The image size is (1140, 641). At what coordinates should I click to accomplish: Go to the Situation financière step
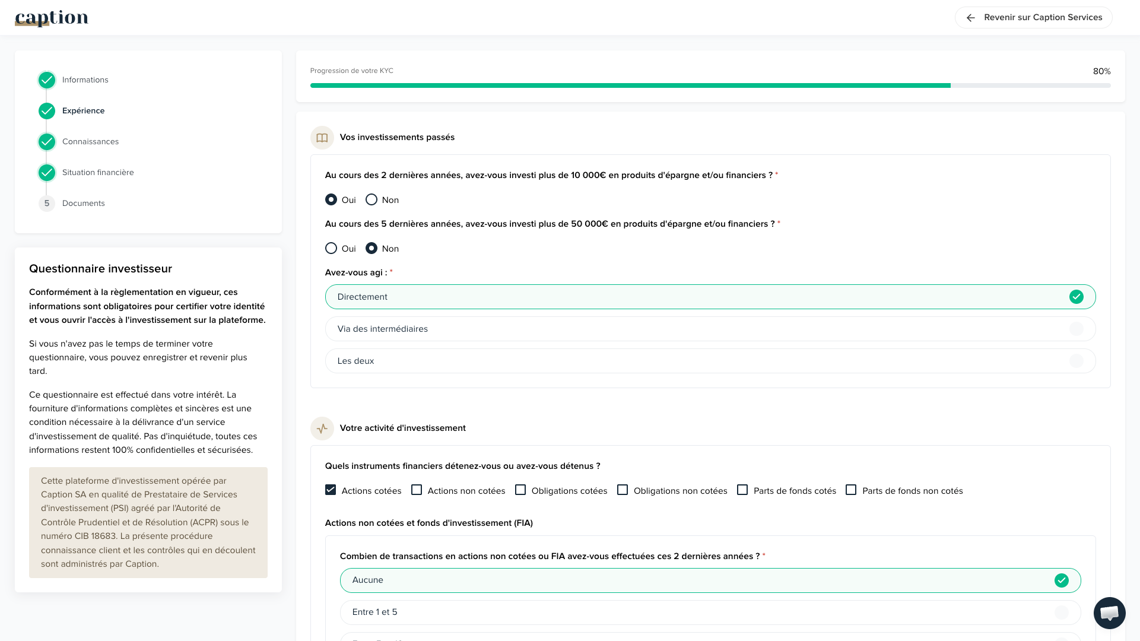click(x=98, y=173)
